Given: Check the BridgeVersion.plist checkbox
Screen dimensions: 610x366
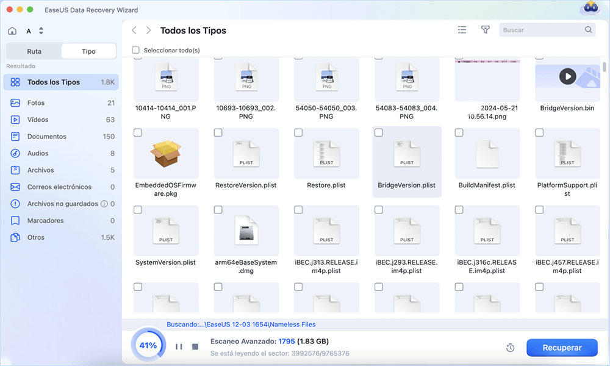Looking at the screenshot, I should coord(379,132).
